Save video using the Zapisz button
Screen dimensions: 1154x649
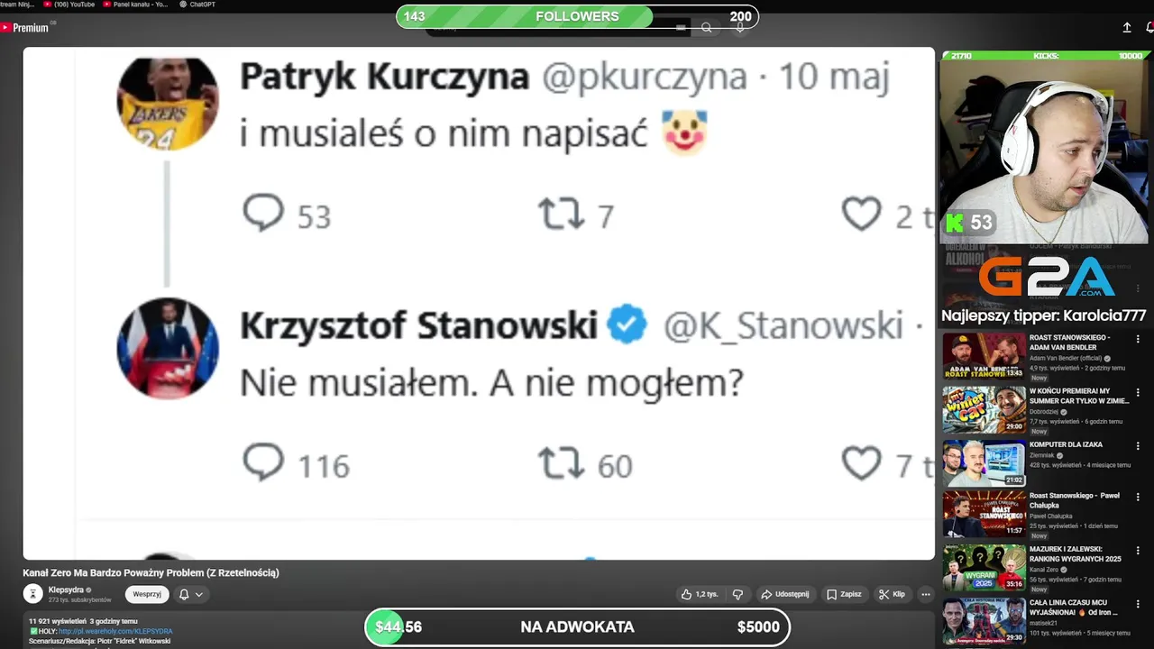pyautogui.click(x=843, y=594)
